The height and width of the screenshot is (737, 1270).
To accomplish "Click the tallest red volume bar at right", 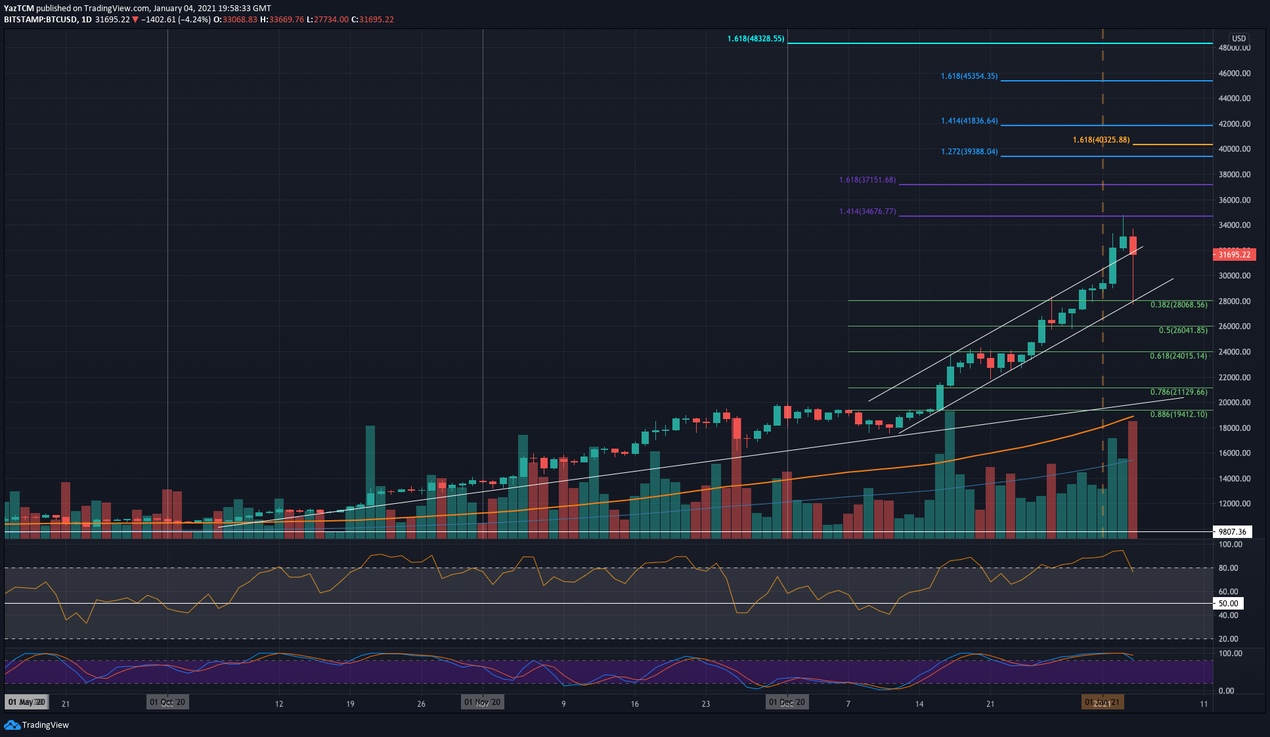I will tap(1133, 480).
